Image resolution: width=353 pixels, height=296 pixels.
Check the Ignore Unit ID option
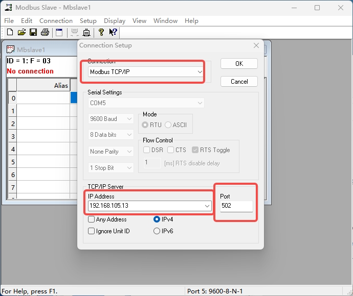click(x=92, y=231)
